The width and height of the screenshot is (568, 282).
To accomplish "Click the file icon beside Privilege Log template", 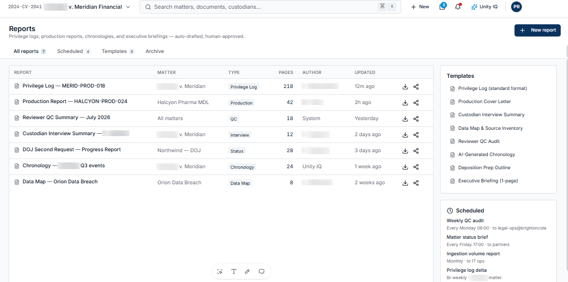I will 452,88.
